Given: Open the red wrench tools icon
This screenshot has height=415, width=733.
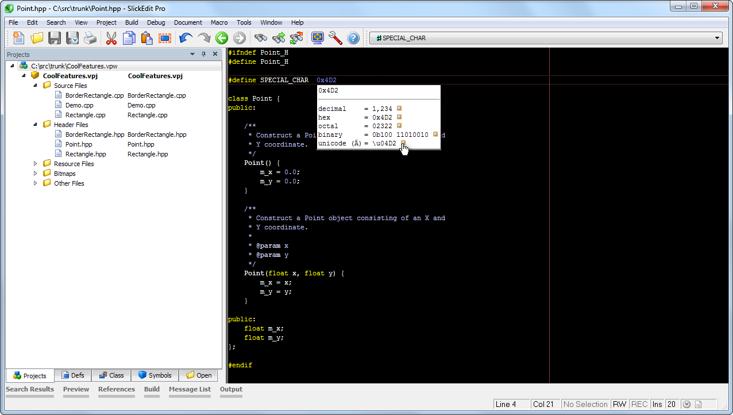Looking at the screenshot, I should (x=335, y=39).
